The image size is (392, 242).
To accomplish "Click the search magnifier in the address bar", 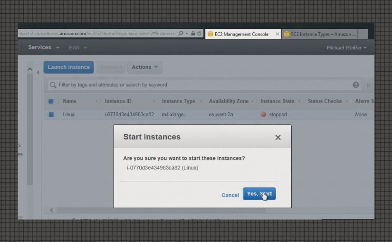I will pos(181,33).
